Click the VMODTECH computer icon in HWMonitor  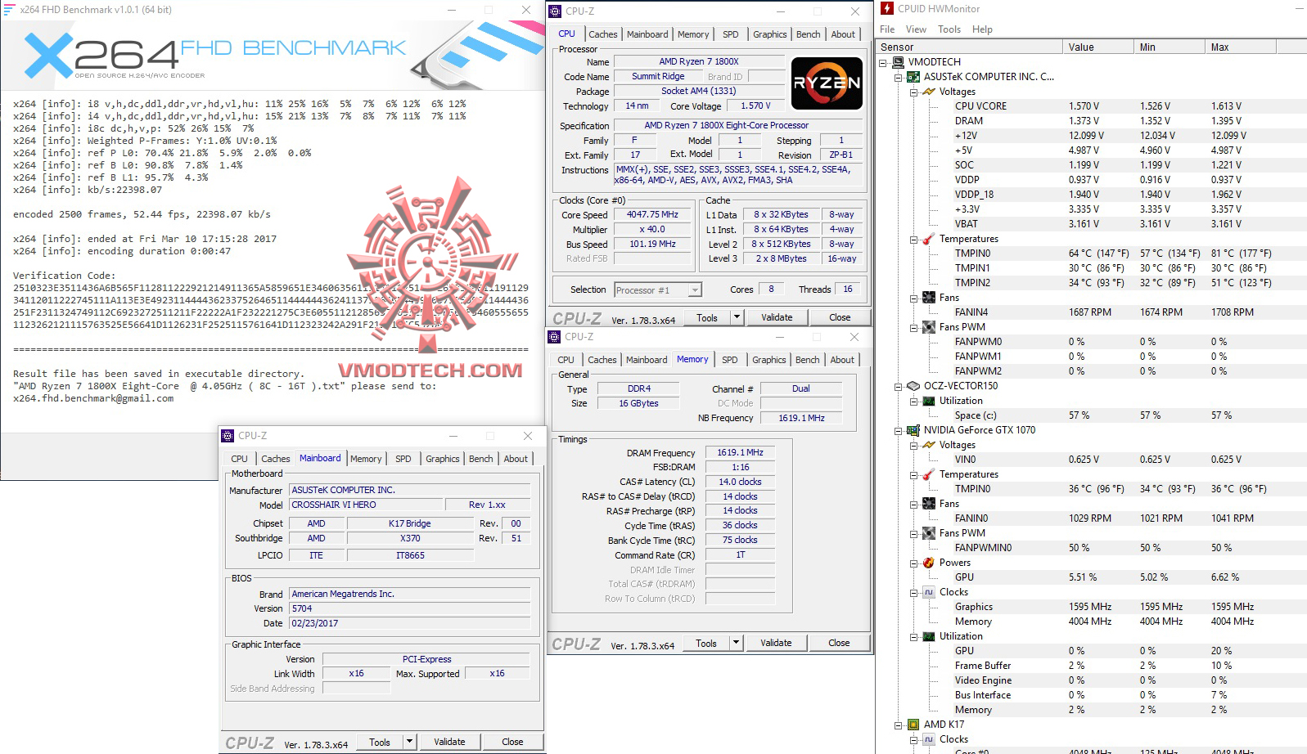click(x=898, y=62)
